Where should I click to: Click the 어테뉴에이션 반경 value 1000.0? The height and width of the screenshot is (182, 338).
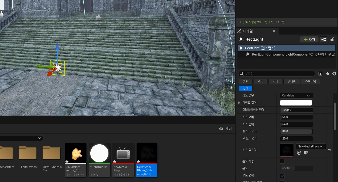296,110
